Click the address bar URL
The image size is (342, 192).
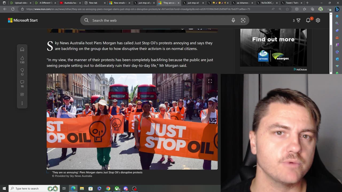click(x=138, y=9)
